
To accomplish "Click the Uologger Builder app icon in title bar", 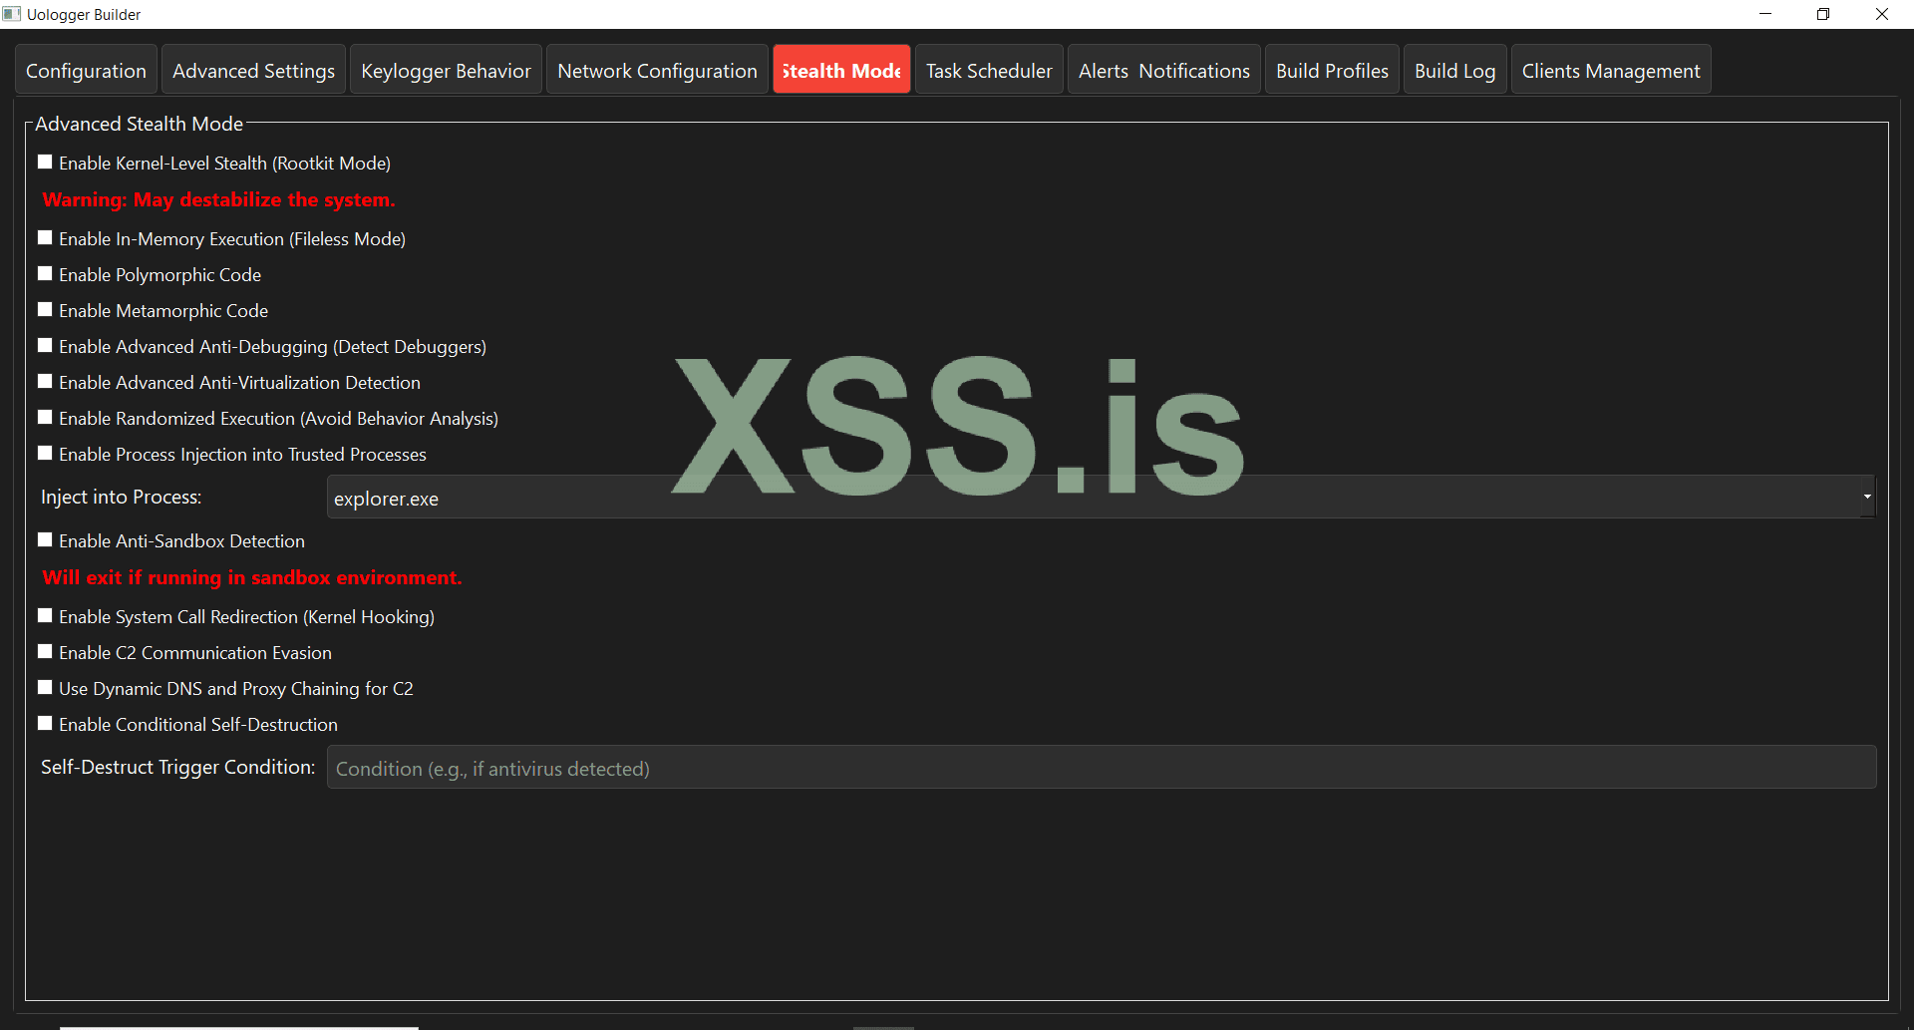I will 12,14.
